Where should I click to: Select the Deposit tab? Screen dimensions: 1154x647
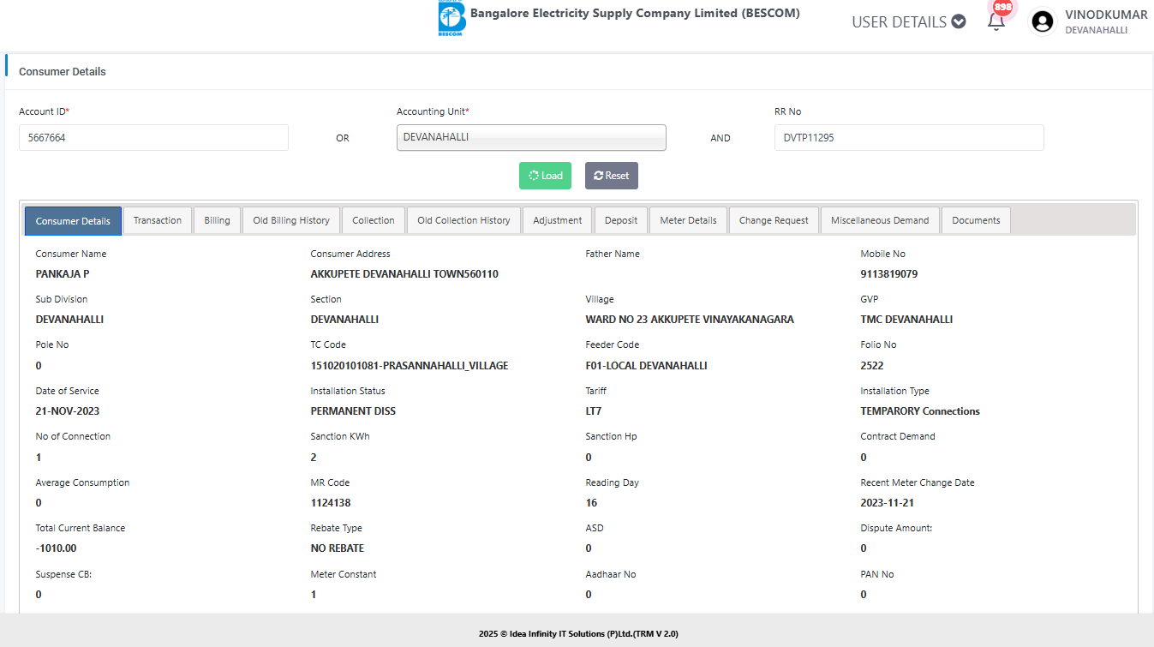[621, 220]
